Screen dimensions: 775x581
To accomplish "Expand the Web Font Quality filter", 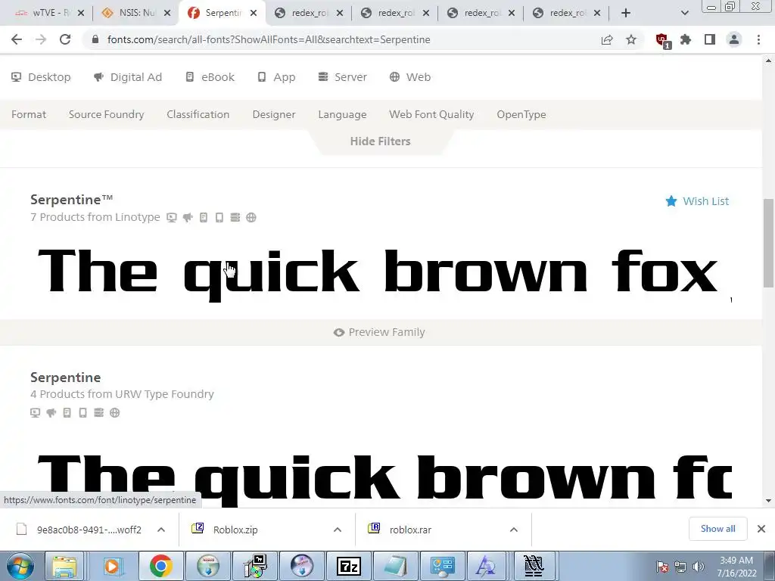I will point(431,115).
